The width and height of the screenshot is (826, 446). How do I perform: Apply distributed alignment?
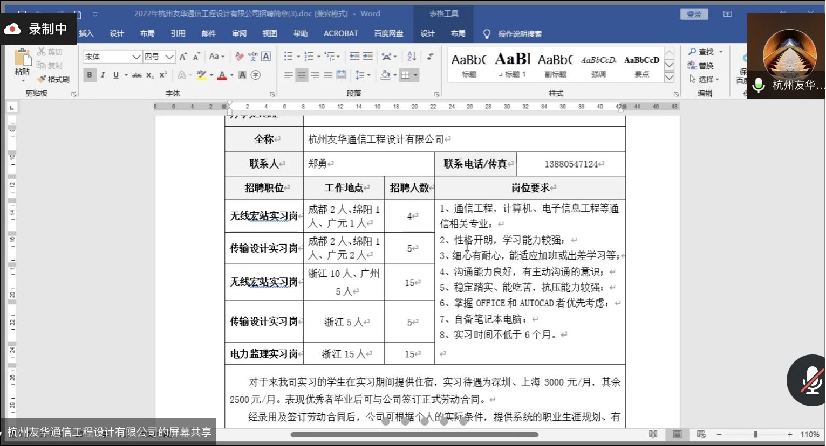coord(342,75)
